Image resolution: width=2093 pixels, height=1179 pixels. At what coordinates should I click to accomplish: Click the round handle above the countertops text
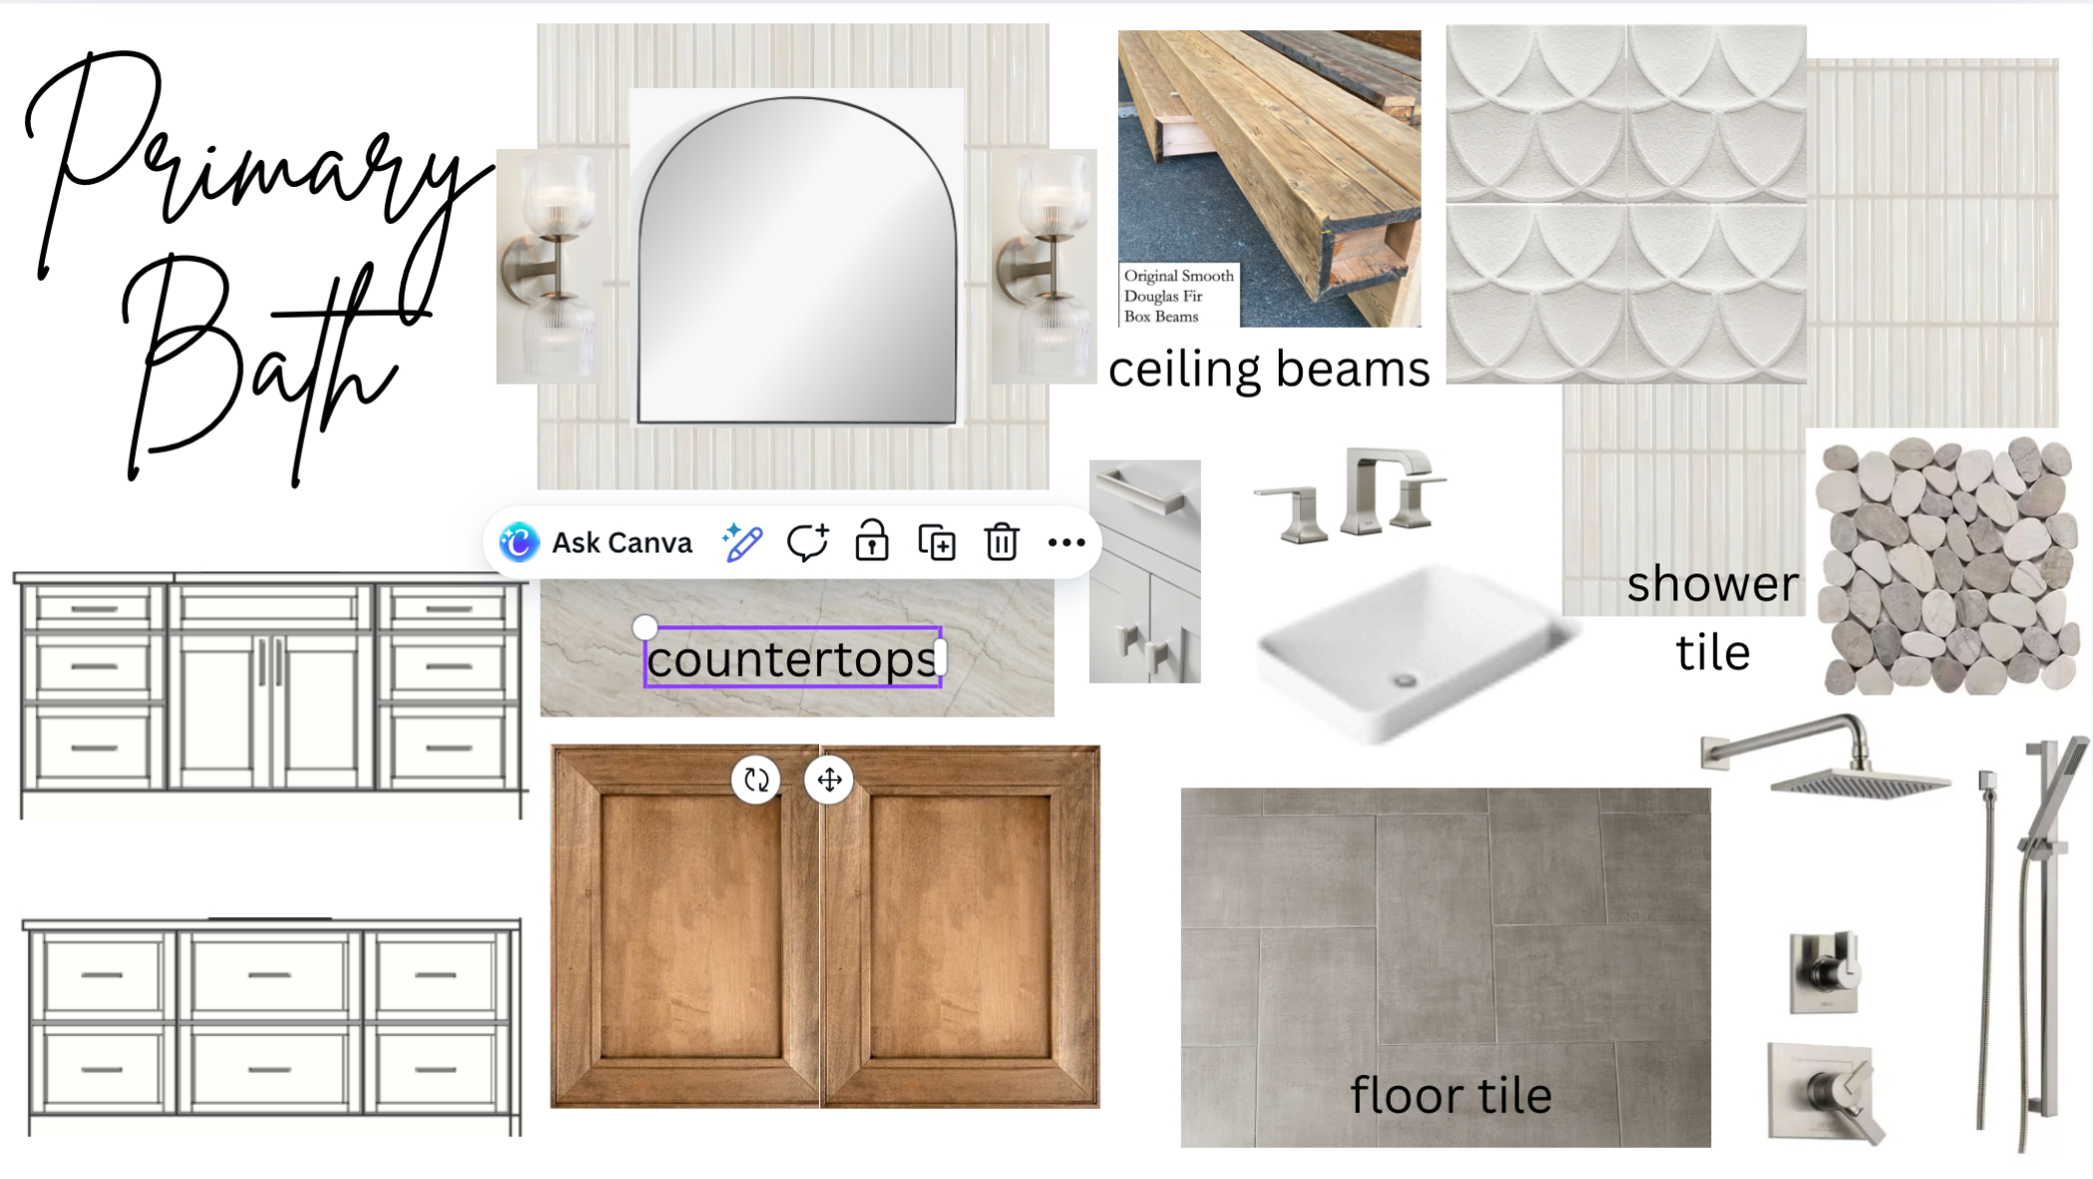pyautogui.click(x=645, y=627)
